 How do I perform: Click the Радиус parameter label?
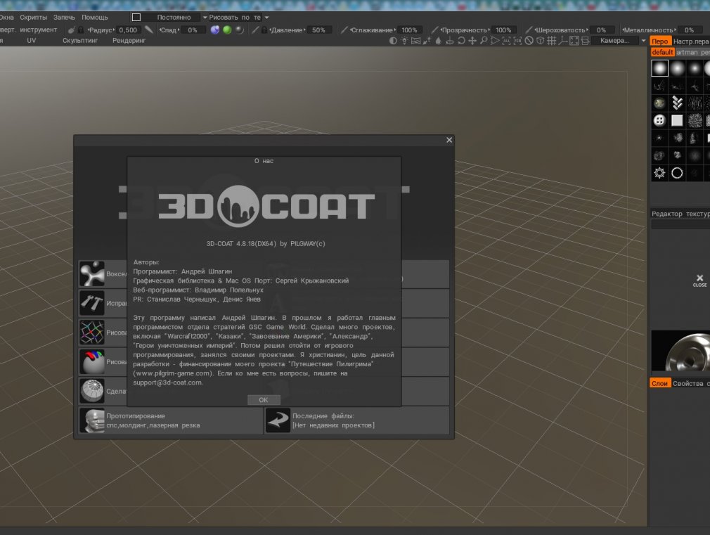click(101, 30)
